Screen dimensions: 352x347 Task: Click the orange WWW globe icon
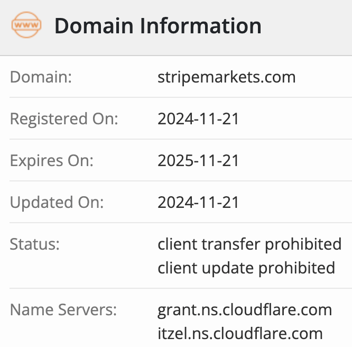[26, 25]
